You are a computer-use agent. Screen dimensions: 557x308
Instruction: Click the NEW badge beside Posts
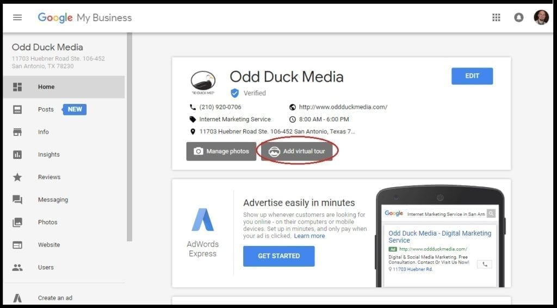coord(75,109)
